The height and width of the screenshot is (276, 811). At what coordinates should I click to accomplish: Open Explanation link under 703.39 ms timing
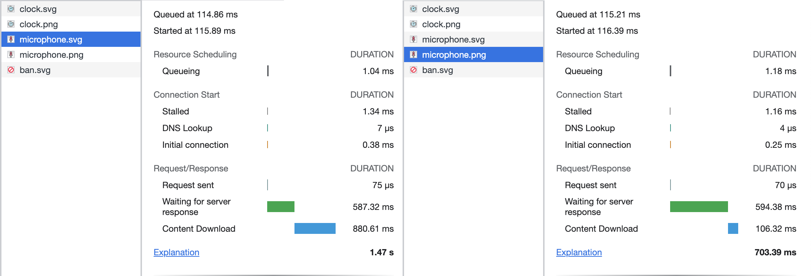pyautogui.click(x=579, y=252)
